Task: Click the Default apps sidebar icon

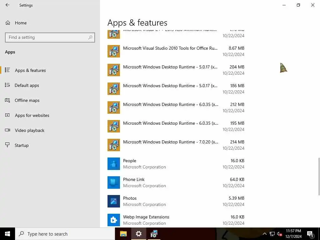Action: [x=7, y=85]
